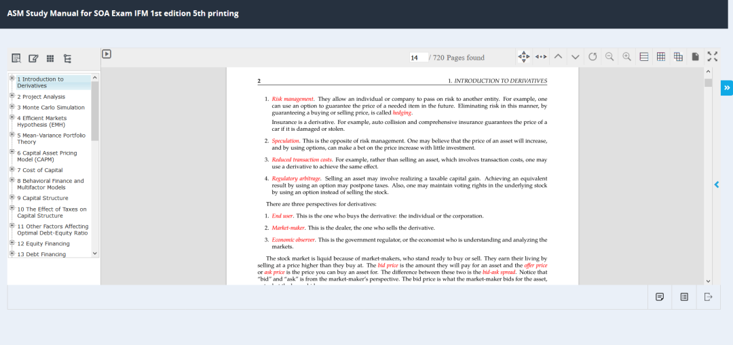Go to previous page with up chevron
Image resolution: width=733 pixels, height=345 pixels.
click(558, 57)
